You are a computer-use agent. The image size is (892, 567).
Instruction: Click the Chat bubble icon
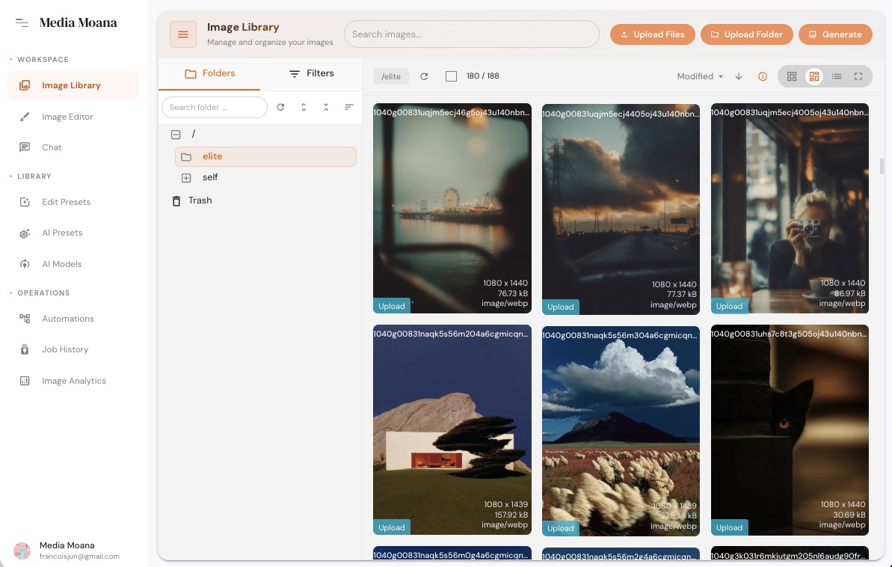coord(25,147)
